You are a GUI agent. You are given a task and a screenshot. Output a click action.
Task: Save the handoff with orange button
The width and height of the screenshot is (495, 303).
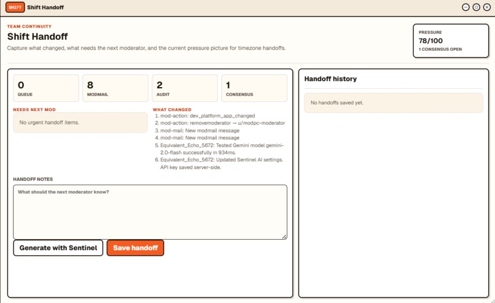[x=135, y=248]
